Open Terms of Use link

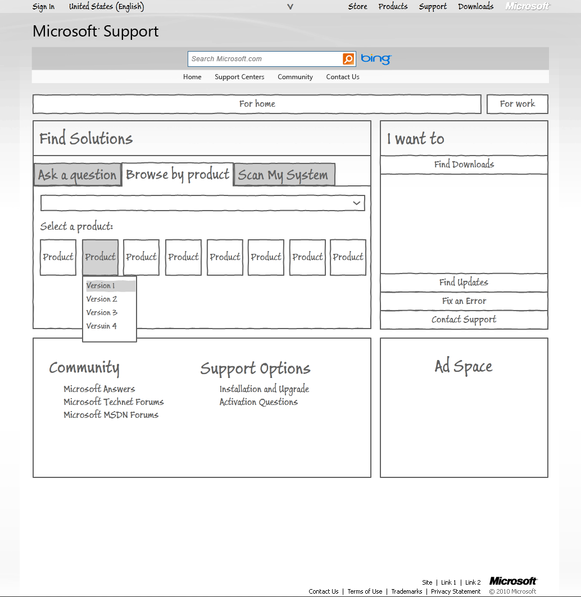pos(365,592)
